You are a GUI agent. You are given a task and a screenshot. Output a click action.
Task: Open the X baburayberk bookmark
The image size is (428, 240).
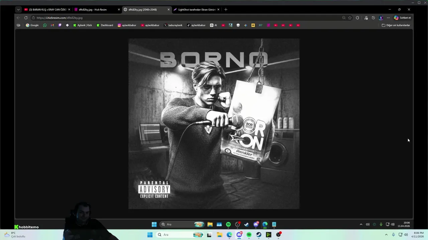tap(173, 25)
